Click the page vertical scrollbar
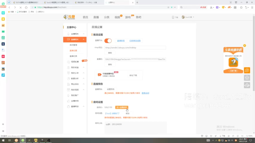The height and width of the screenshot is (143, 255). coord(254,53)
